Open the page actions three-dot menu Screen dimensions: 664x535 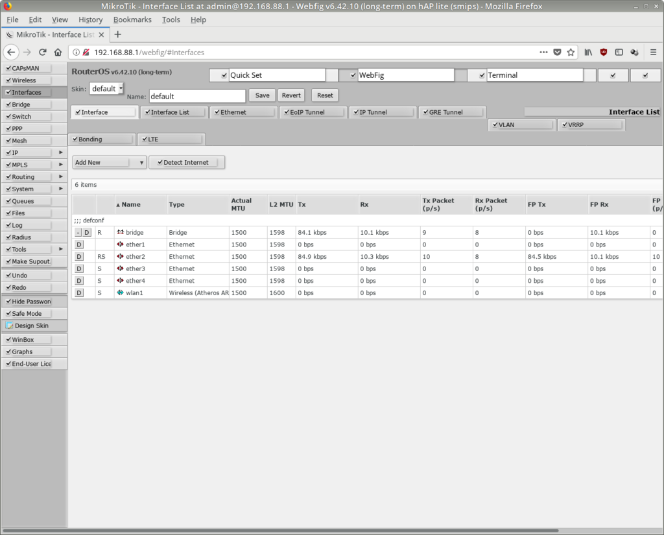pyautogui.click(x=544, y=52)
